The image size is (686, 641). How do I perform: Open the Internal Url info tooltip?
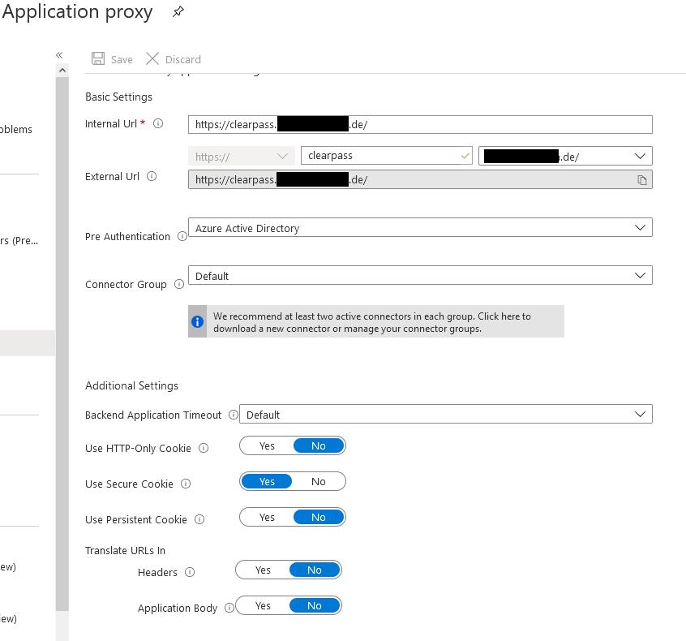(156, 123)
